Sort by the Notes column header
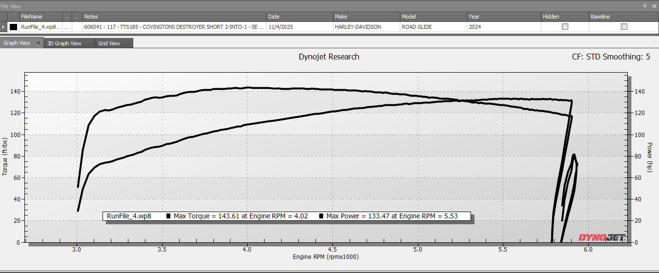This screenshot has width=659, height=273. [x=175, y=17]
